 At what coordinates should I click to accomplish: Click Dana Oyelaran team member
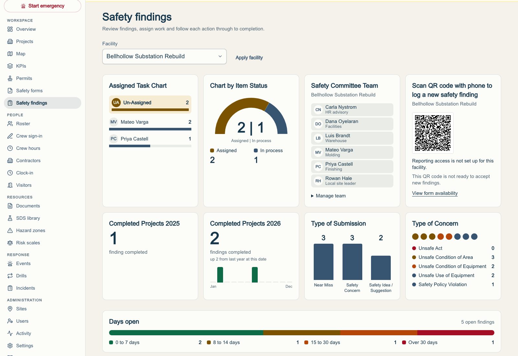[352, 124]
